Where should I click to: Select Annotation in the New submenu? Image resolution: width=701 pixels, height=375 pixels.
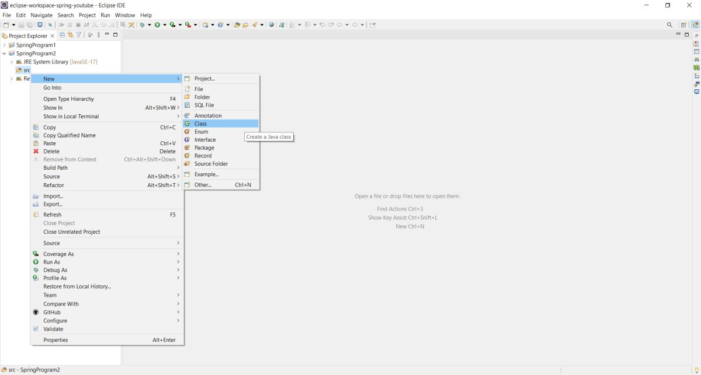click(220, 115)
